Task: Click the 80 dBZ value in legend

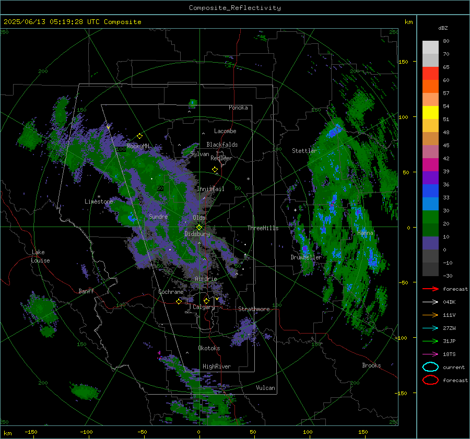Action: [x=446, y=41]
